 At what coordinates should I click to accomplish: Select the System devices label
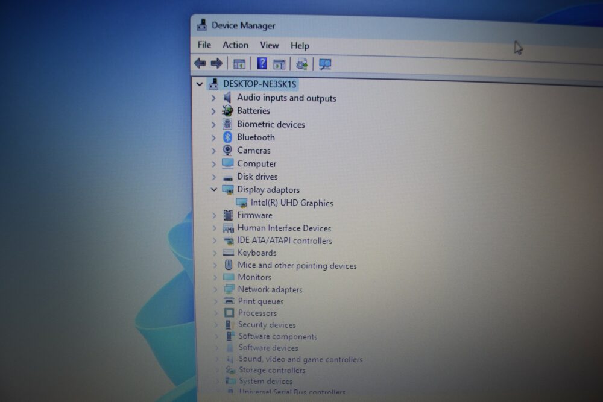(265, 381)
